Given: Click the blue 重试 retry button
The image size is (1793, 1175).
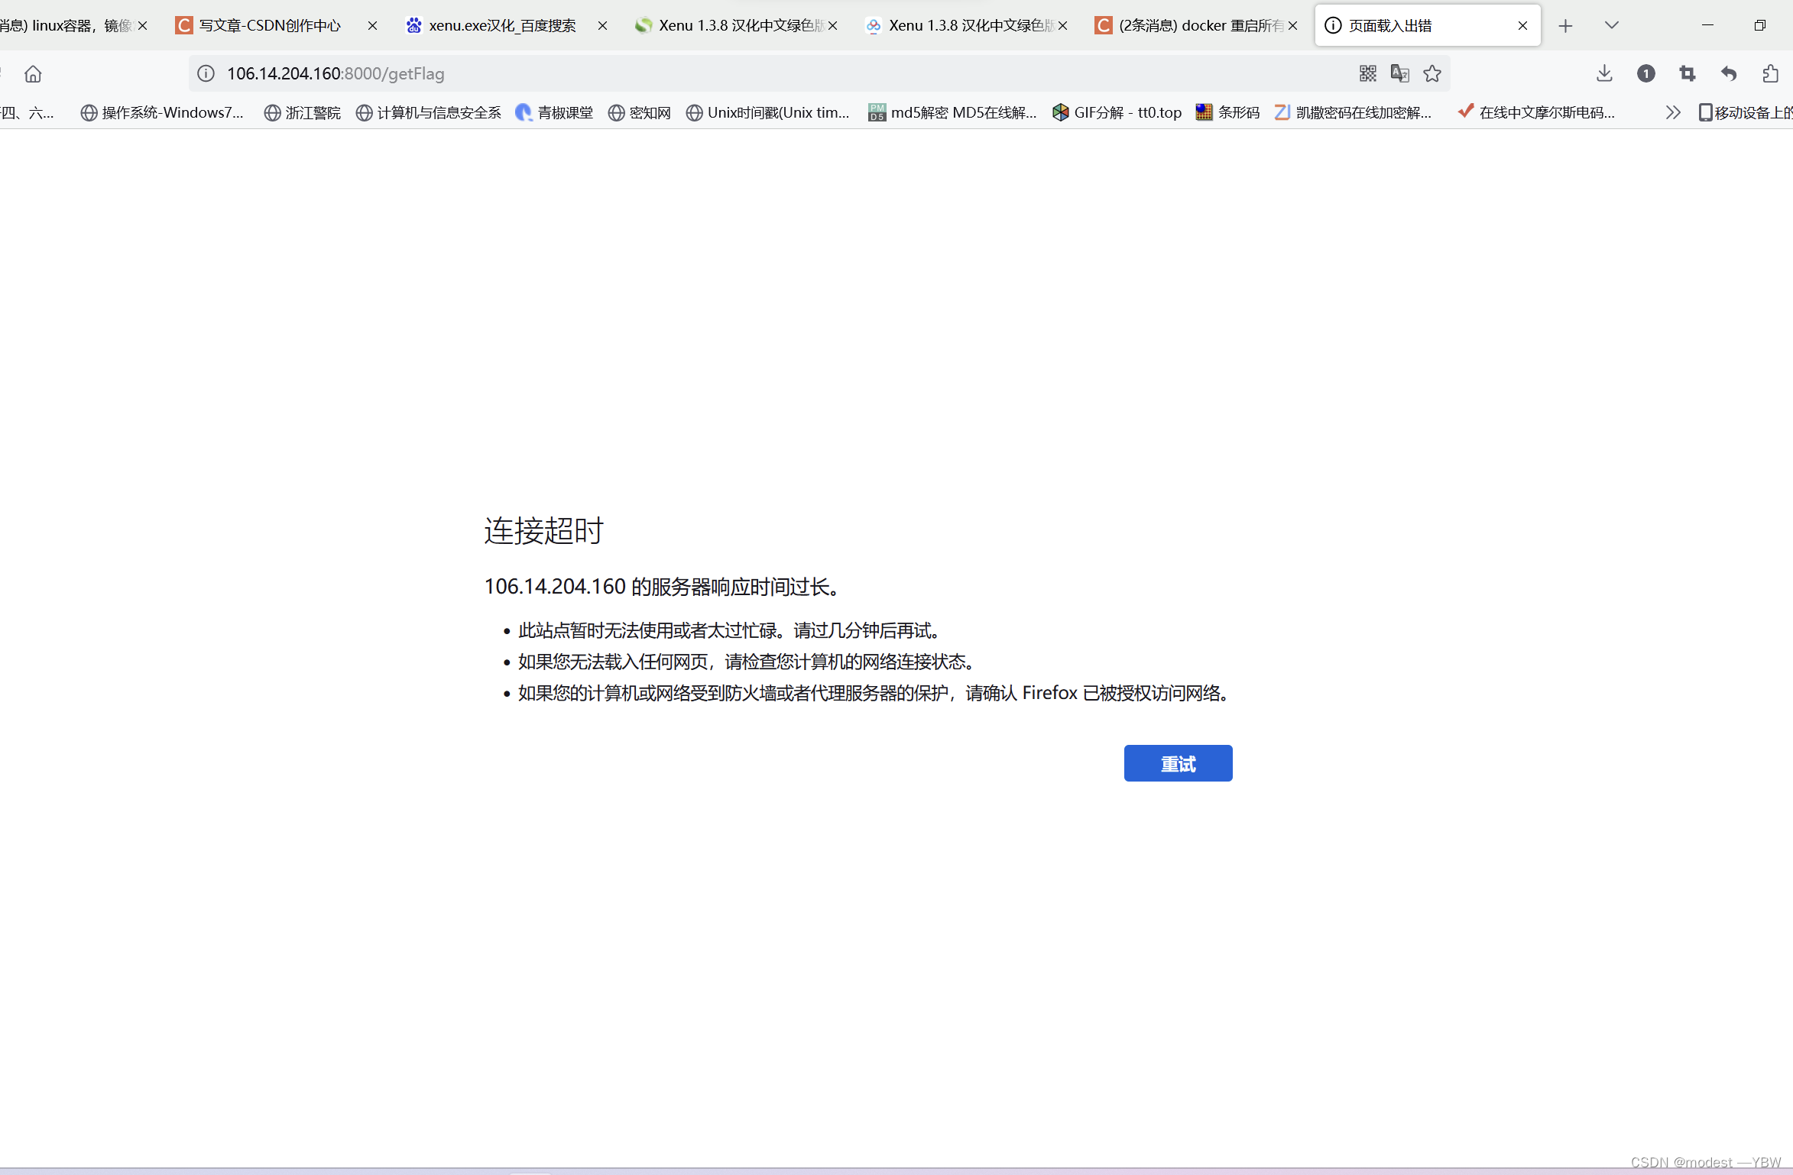Looking at the screenshot, I should tap(1178, 763).
